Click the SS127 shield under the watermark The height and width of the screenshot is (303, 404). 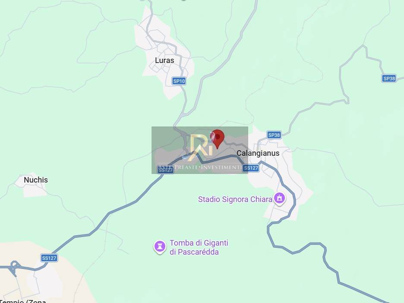[x=165, y=170]
